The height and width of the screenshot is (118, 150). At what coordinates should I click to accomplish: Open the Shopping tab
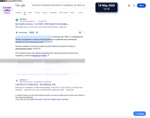pos(53,13)
